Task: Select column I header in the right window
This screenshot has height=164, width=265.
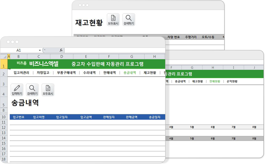Action: (233, 68)
